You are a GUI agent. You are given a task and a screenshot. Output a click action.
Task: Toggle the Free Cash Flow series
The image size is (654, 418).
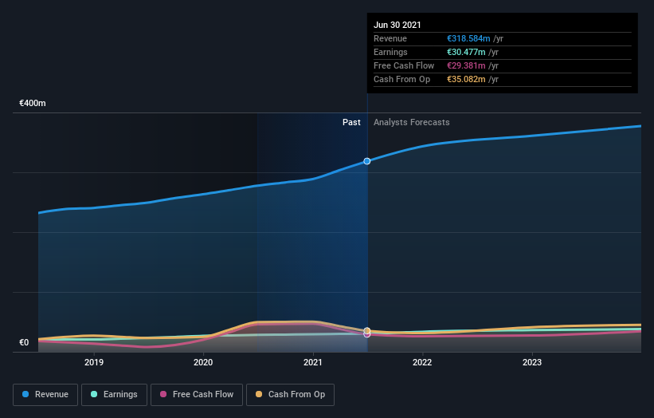click(x=197, y=395)
